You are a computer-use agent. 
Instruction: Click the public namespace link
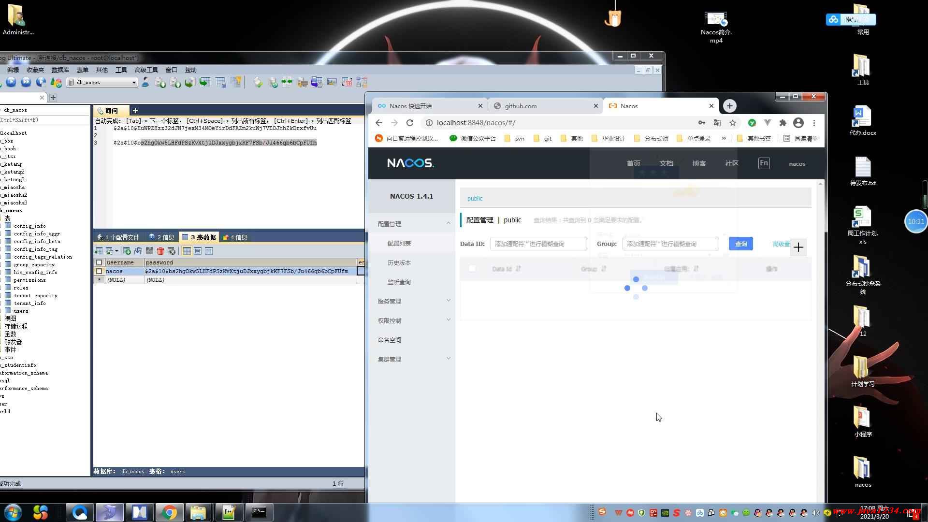(475, 198)
